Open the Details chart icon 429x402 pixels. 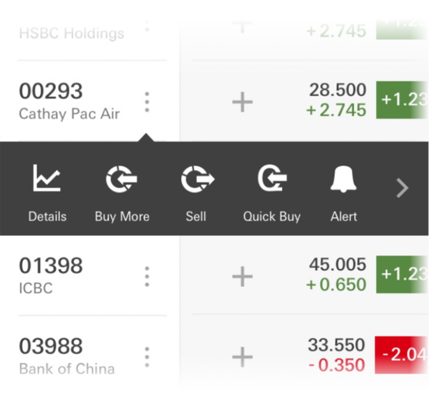[47, 179]
